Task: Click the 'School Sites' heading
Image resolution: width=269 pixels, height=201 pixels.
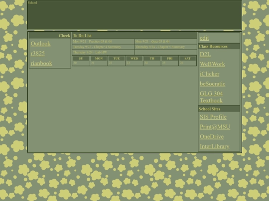Action: coord(209,109)
